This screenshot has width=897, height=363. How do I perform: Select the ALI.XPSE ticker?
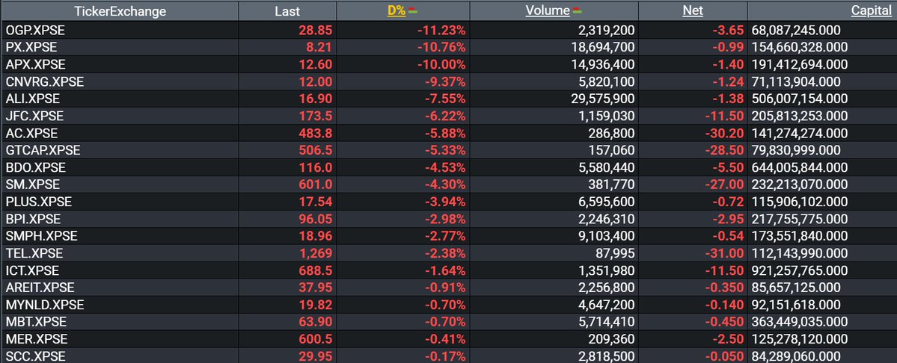tap(33, 99)
